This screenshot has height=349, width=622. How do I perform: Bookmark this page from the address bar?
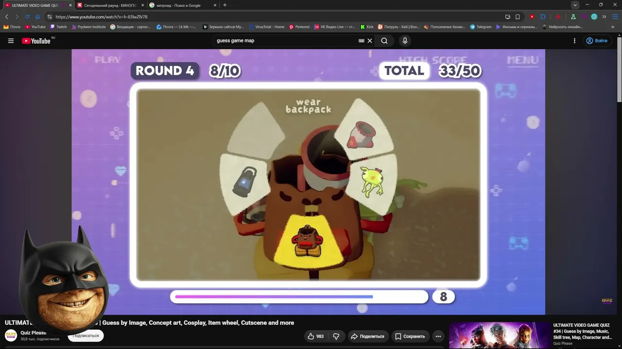pos(518,16)
